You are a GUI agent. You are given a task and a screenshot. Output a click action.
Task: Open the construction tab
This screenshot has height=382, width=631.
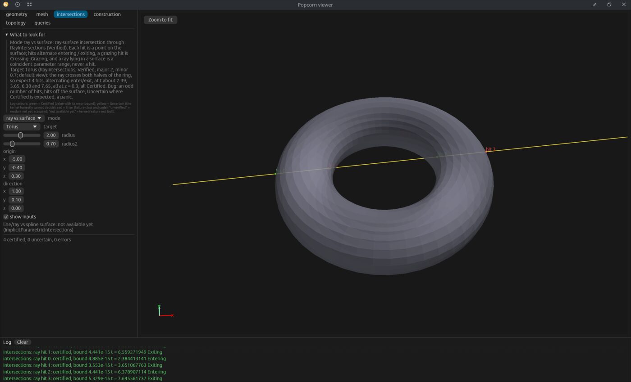107,14
